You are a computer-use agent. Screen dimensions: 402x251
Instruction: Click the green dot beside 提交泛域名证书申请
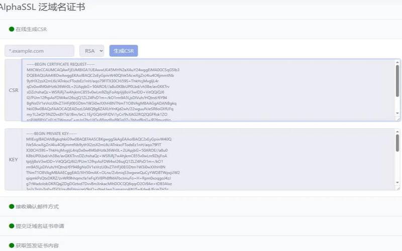click(12, 226)
